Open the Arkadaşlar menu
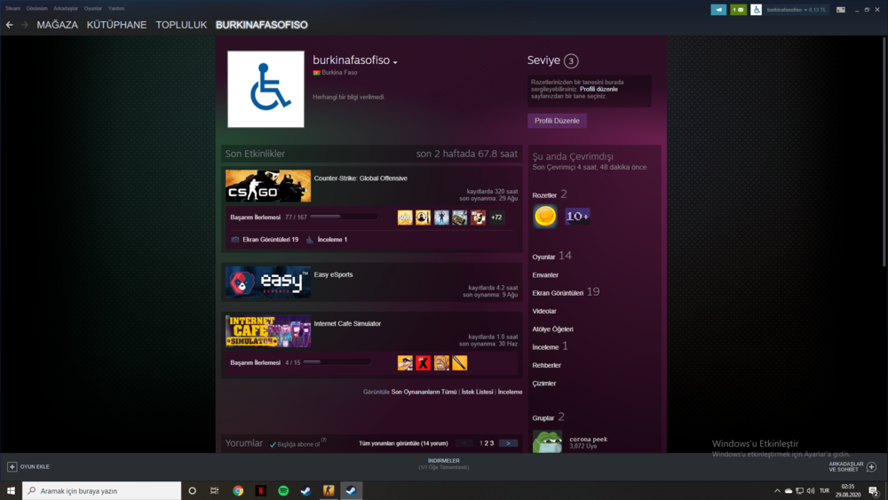888x500 pixels. [x=66, y=9]
